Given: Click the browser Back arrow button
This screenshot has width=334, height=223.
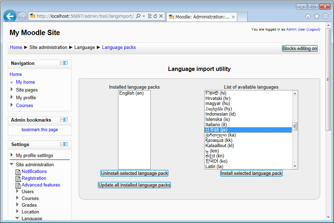Looking at the screenshot, I should [x=10, y=16].
